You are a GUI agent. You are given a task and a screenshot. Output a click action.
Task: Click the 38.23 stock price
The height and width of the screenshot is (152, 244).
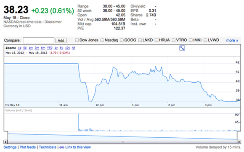pos(16,10)
